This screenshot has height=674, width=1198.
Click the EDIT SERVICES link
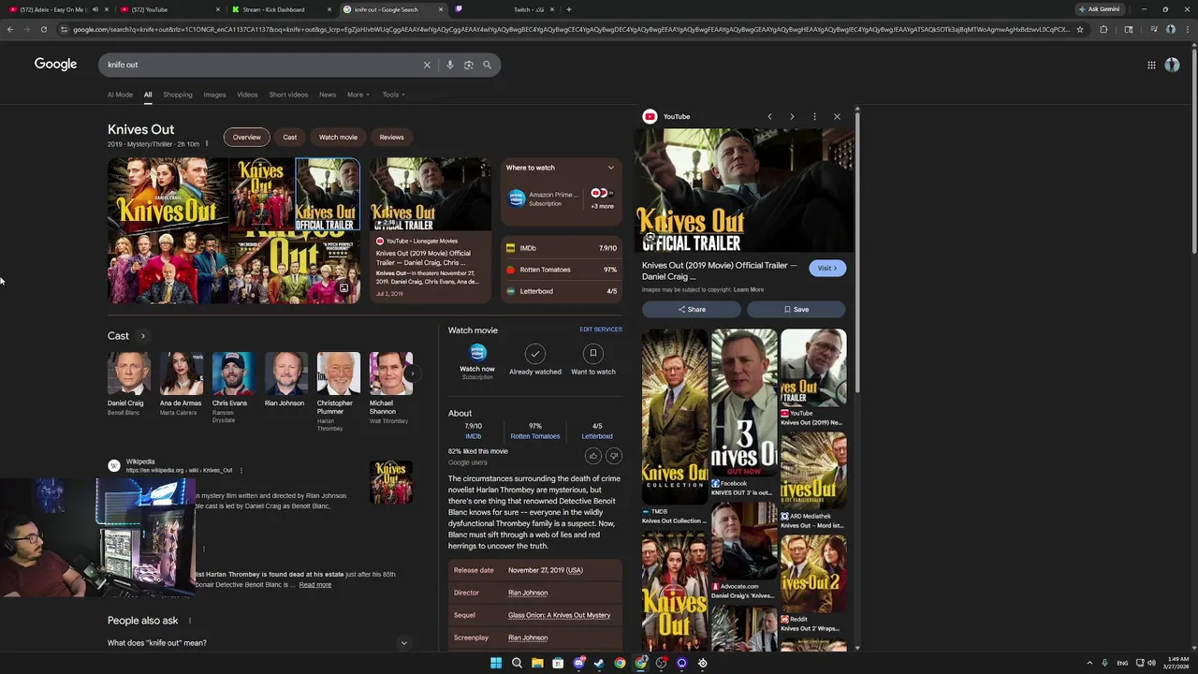[601, 330]
